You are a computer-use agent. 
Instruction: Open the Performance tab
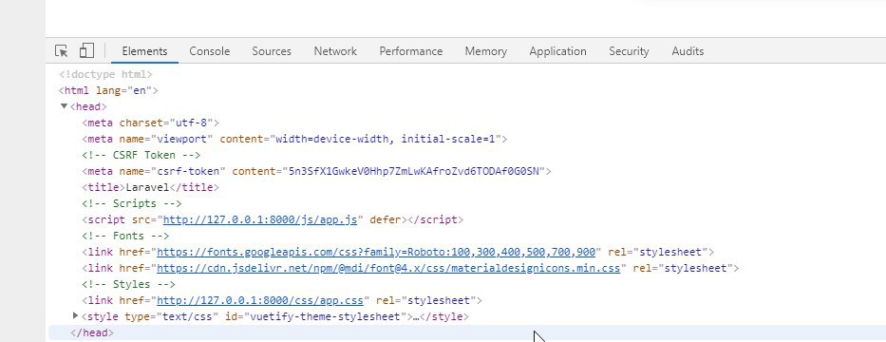411,51
